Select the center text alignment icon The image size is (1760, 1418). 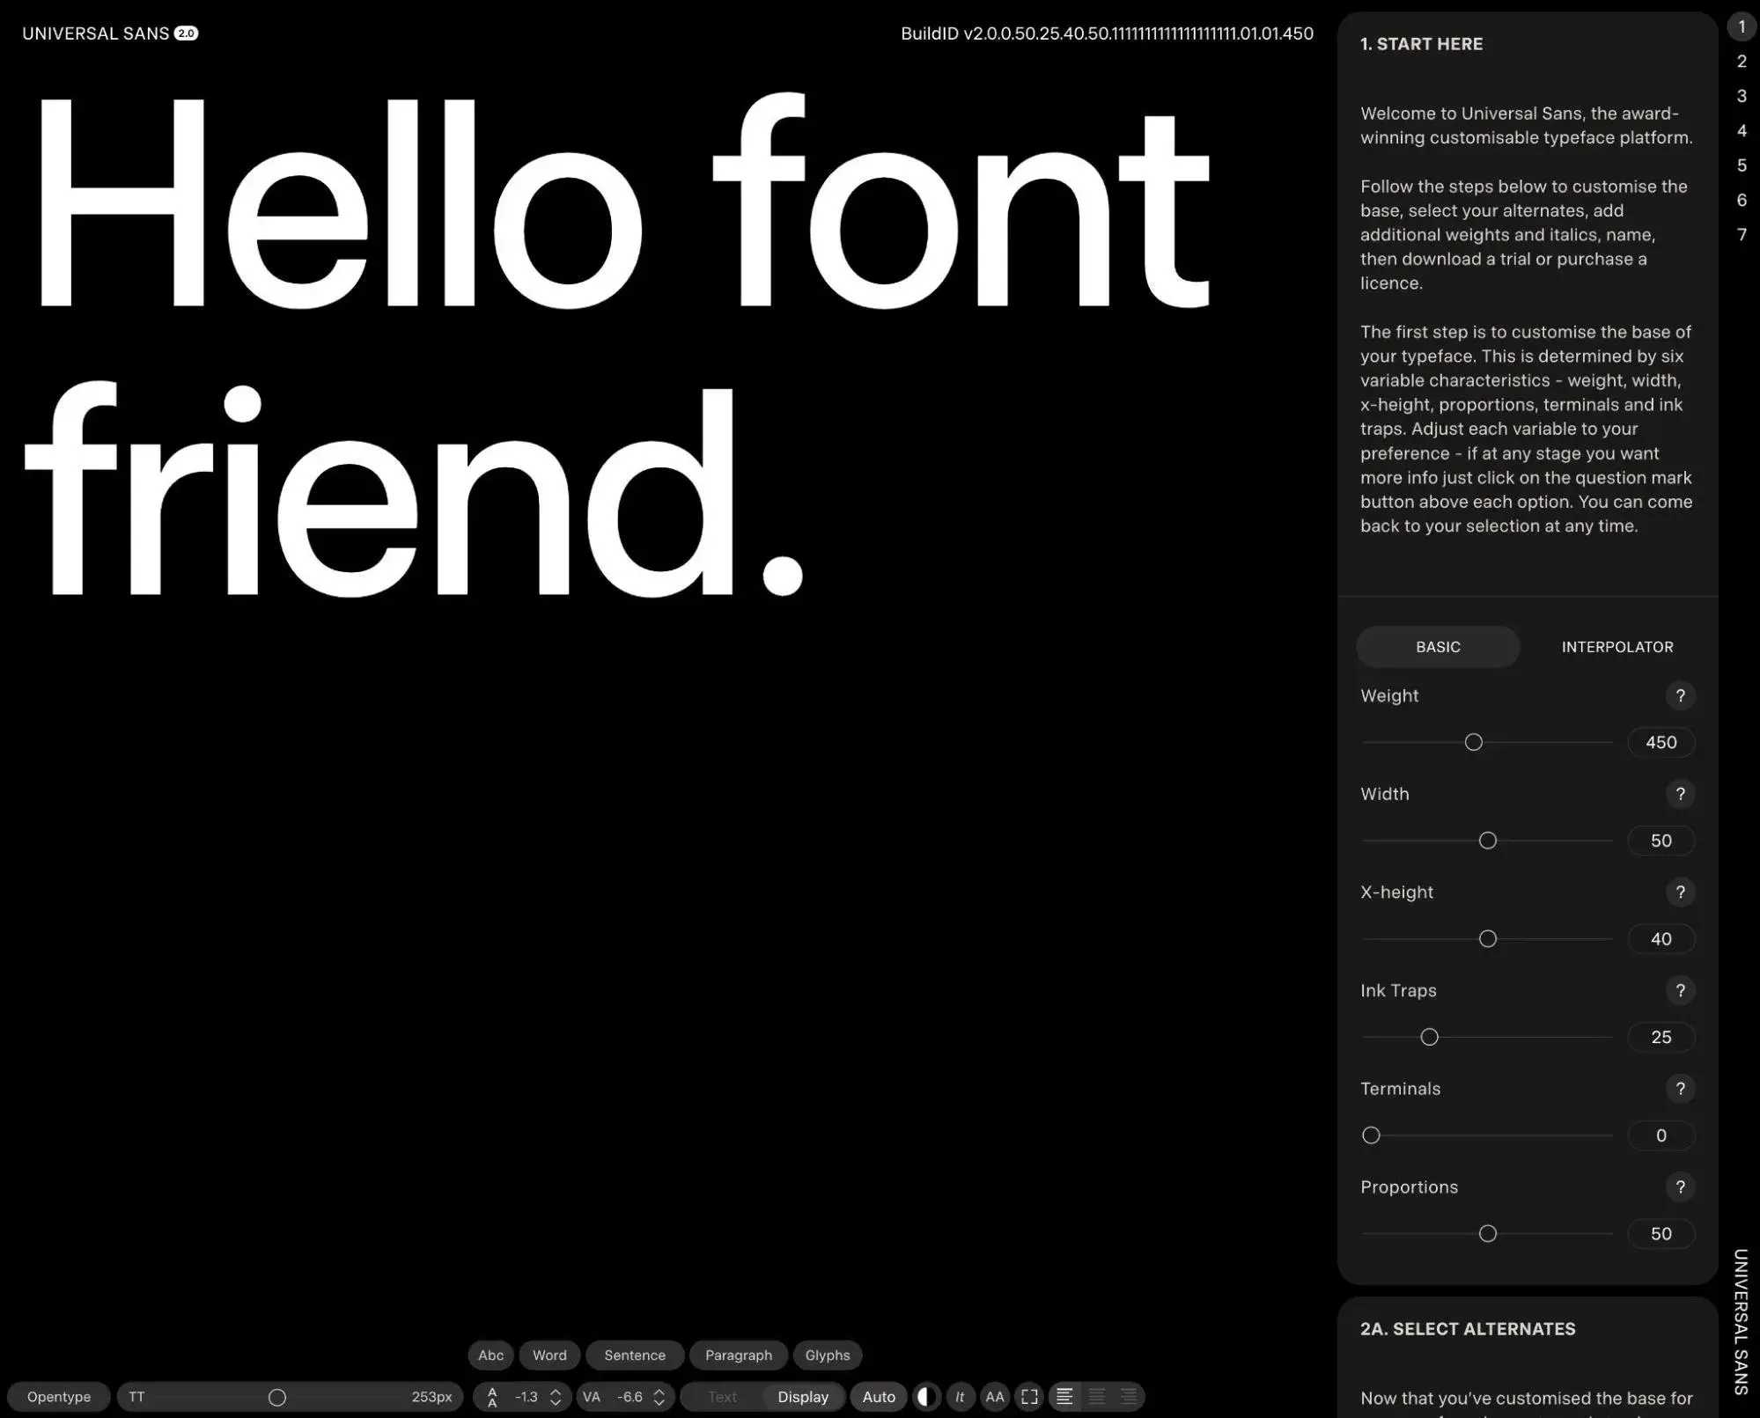[1097, 1397]
